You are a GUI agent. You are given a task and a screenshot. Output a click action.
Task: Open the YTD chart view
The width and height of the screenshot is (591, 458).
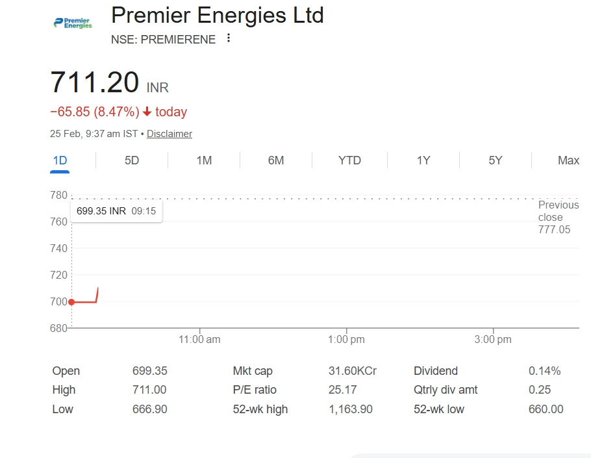click(x=349, y=160)
